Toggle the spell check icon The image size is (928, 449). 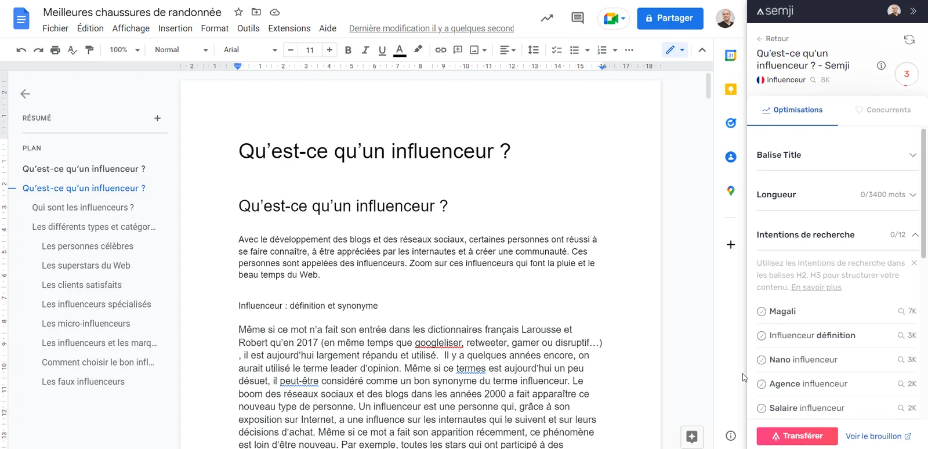72,50
